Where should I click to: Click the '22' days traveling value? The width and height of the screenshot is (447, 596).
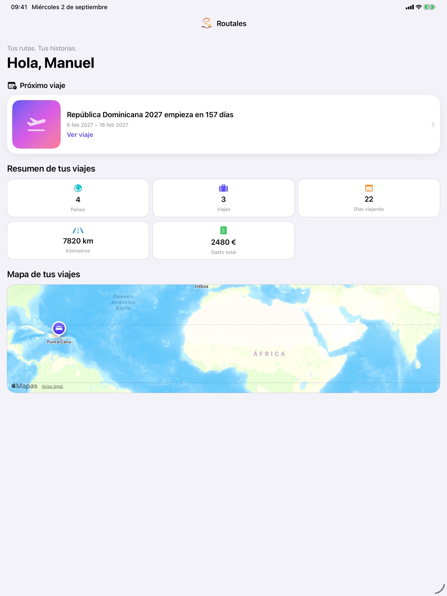click(x=369, y=199)
